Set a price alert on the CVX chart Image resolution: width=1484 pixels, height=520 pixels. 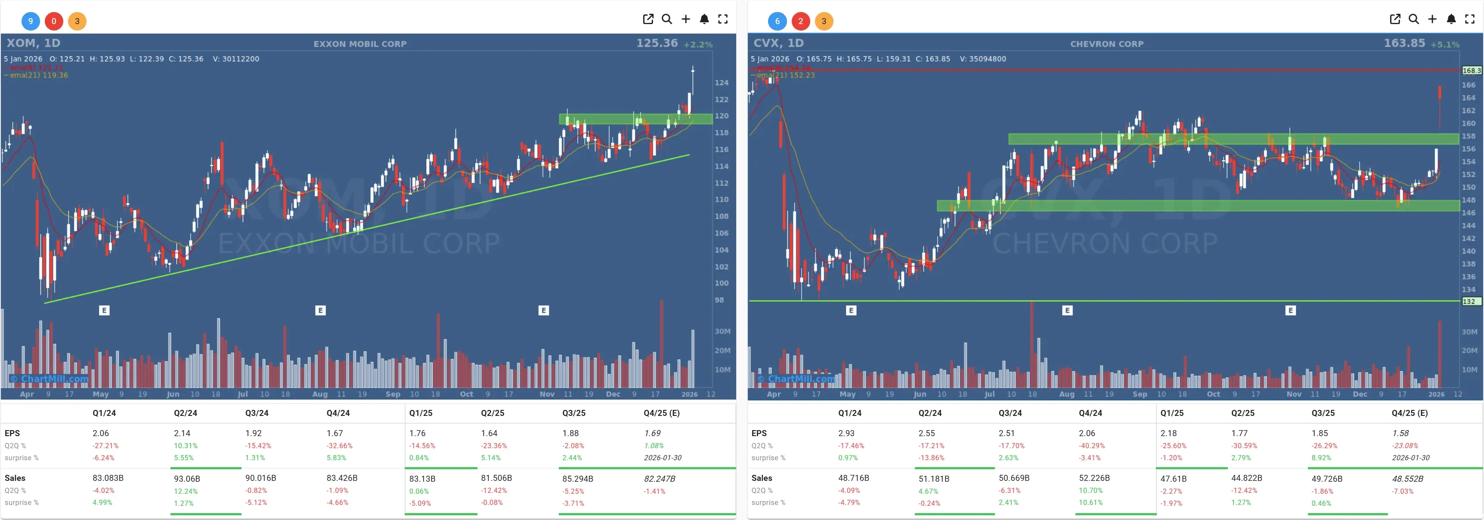1452,19
